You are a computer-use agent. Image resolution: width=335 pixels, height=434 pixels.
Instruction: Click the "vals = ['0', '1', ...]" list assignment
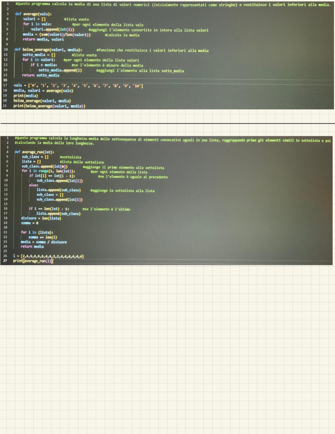(78, 86)
